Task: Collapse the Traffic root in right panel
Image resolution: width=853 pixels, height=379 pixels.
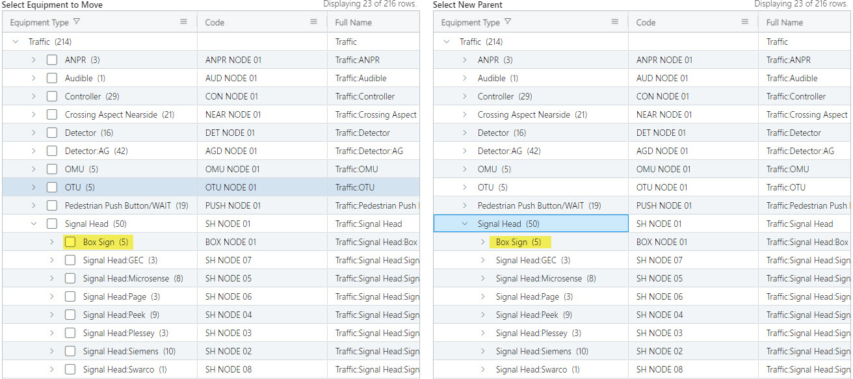Action: pos(446,42)
